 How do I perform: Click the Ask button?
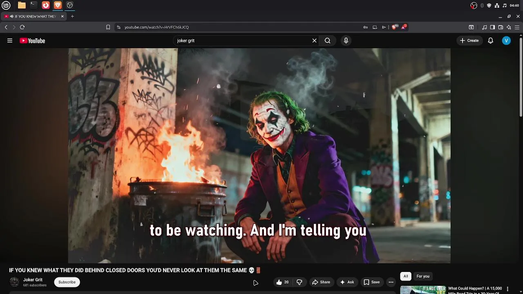346,282
